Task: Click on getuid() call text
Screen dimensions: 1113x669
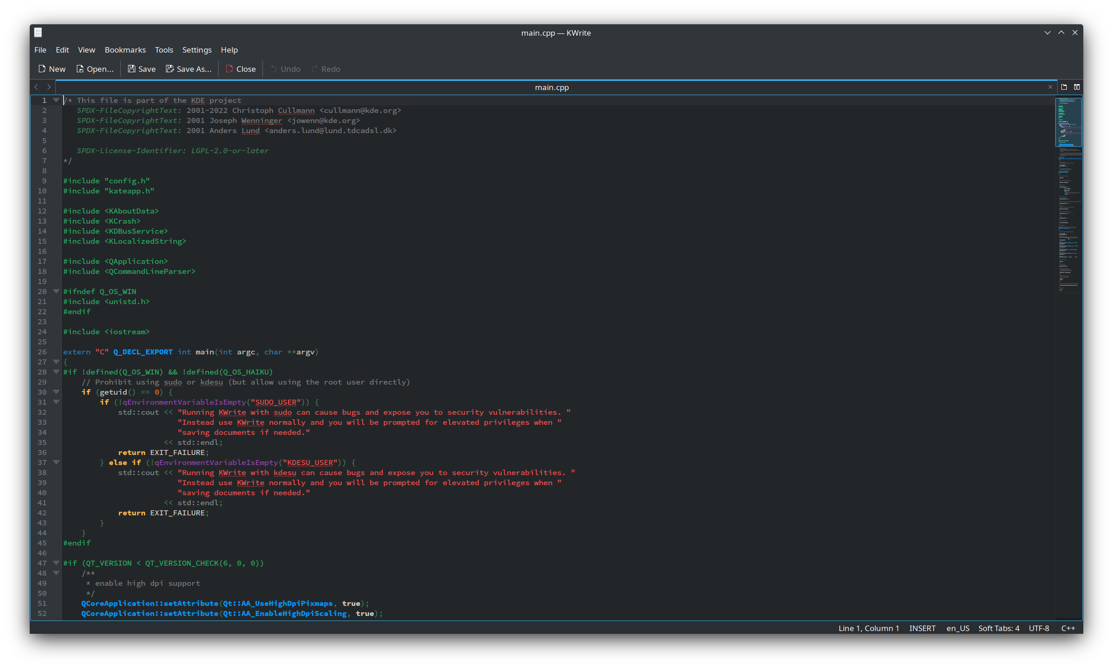Action: (x=118, y=392)
